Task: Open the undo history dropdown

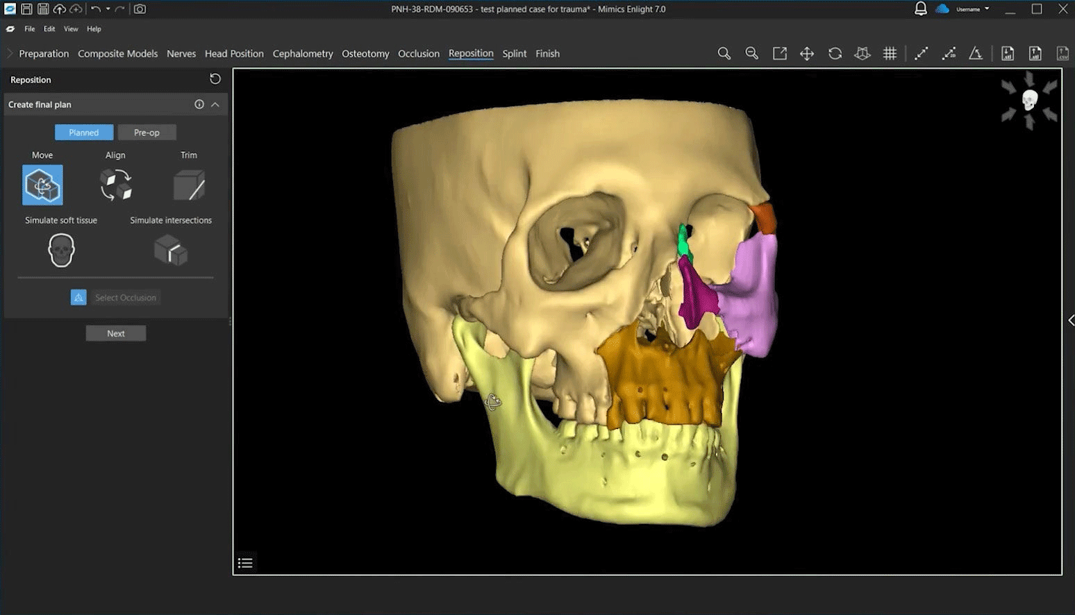Action: point(108,9)
